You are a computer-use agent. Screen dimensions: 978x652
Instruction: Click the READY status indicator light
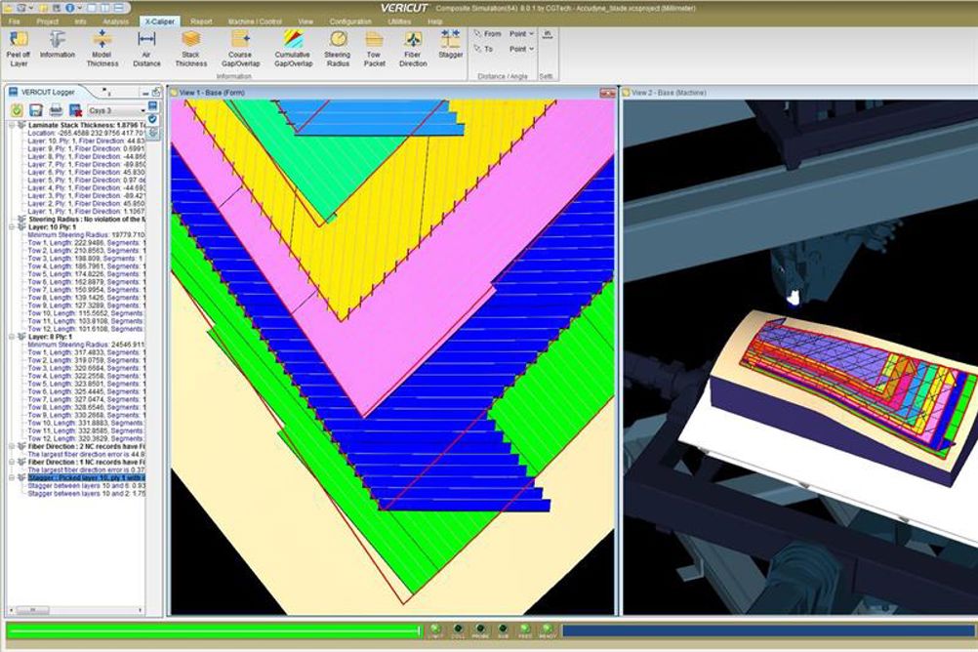pyautogui.click(x=547, y=631)
